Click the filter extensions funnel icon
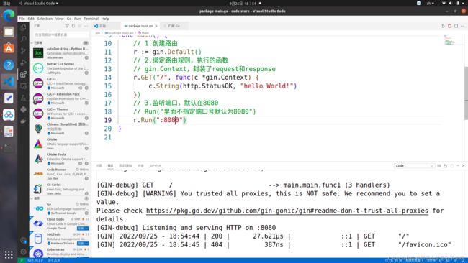Screen dimensions: 468x263 tap(67, 26)
